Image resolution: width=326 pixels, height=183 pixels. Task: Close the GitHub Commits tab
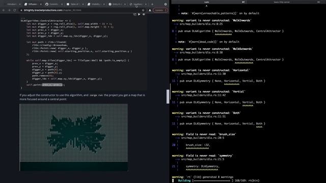(62, 4)
